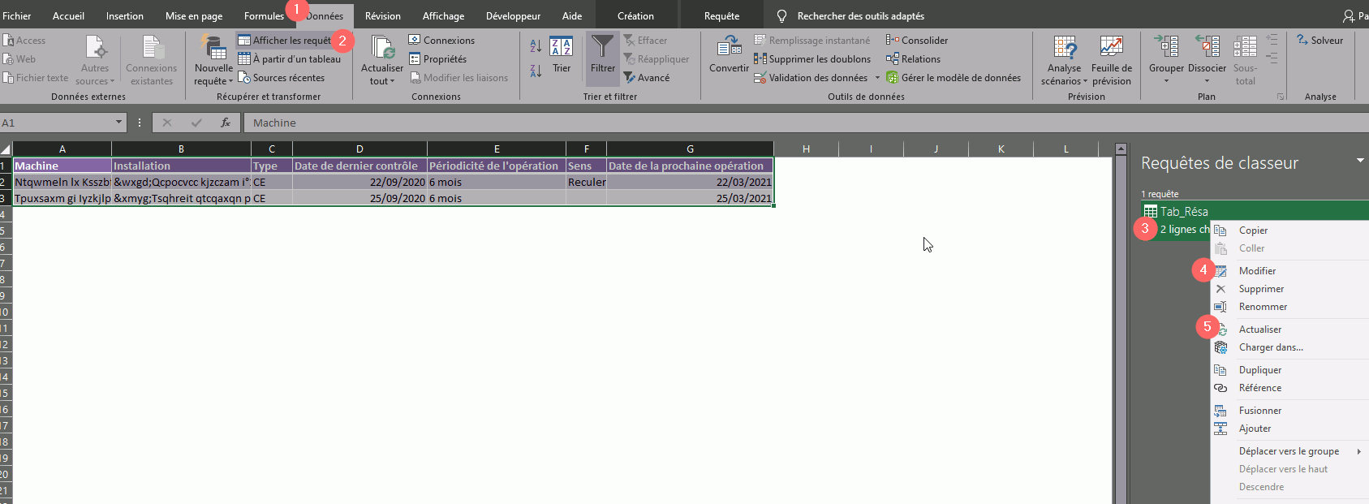Click the Grouper icon
Image resolution: width=1369 pixels, height=504 pixels.
[x=1166, y=48]
